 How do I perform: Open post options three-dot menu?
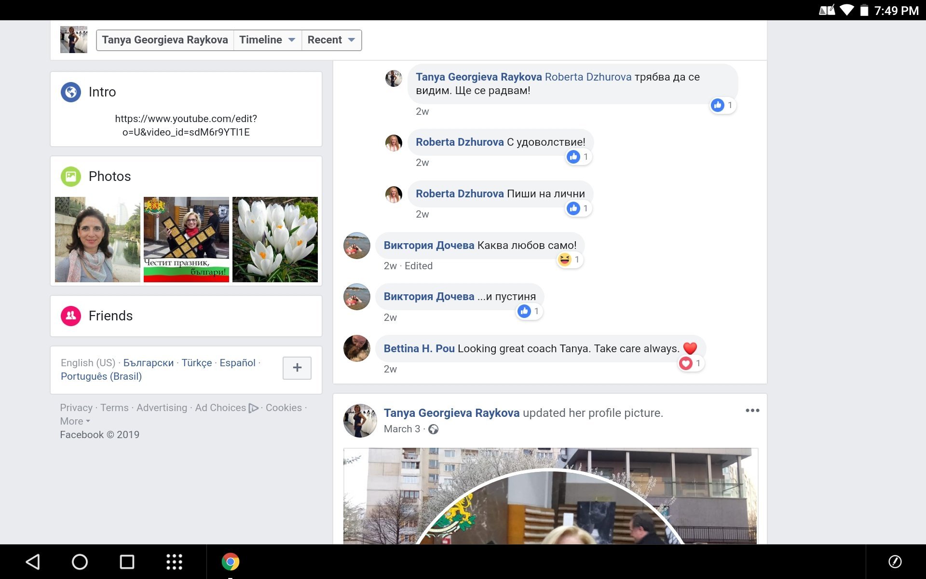752,411
